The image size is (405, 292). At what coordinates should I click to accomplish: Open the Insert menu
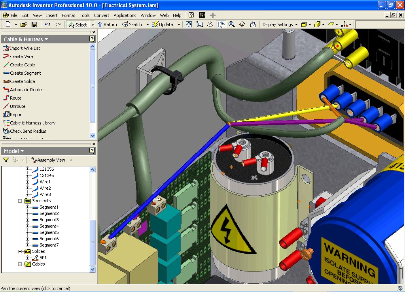(x=52, y=15)
